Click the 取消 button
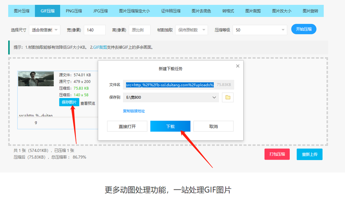 213,126
